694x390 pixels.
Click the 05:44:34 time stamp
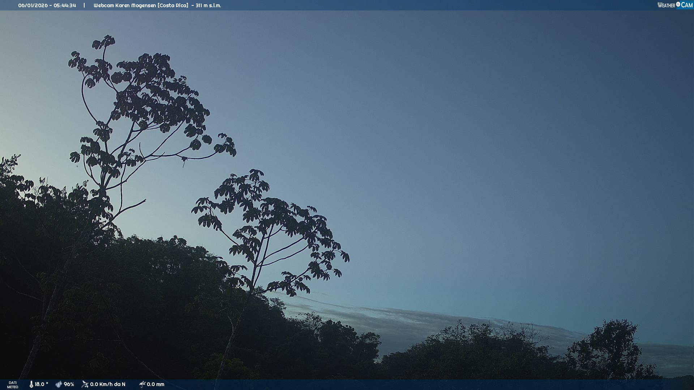(x=65, y=5)
